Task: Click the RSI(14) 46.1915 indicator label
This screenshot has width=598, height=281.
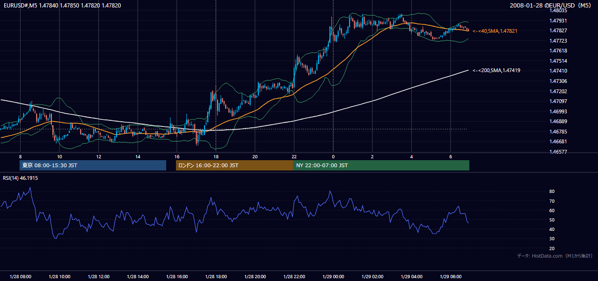Action: click(x=21, y=178)
